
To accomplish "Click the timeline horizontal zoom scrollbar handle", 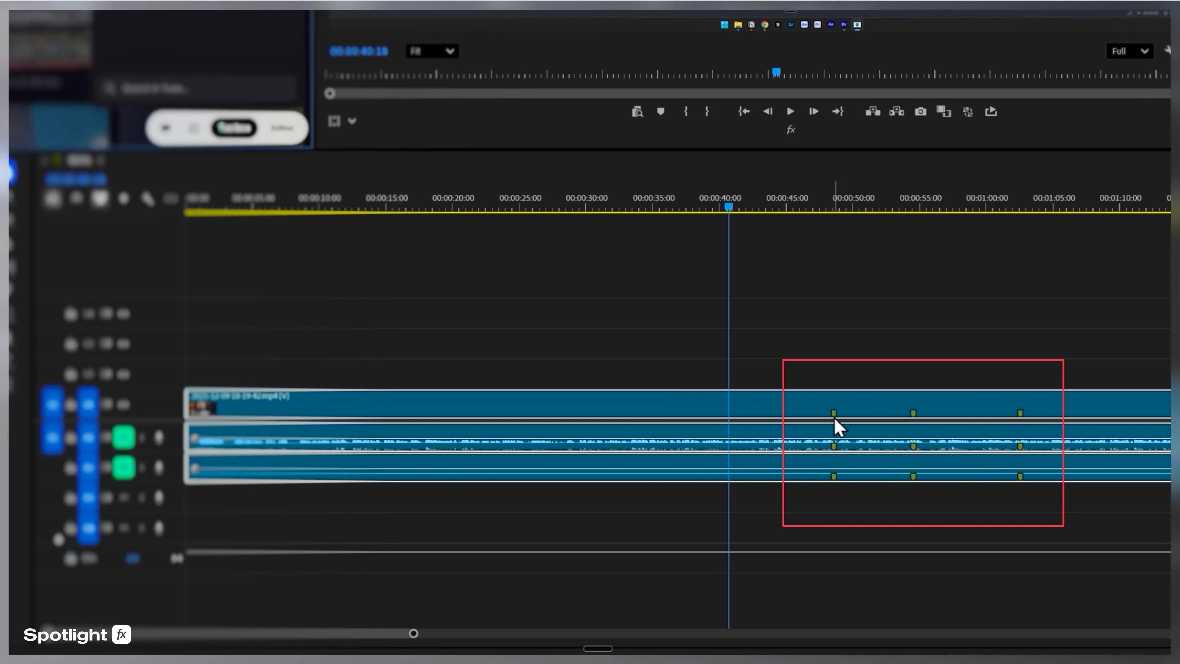I will pos(413,633).
